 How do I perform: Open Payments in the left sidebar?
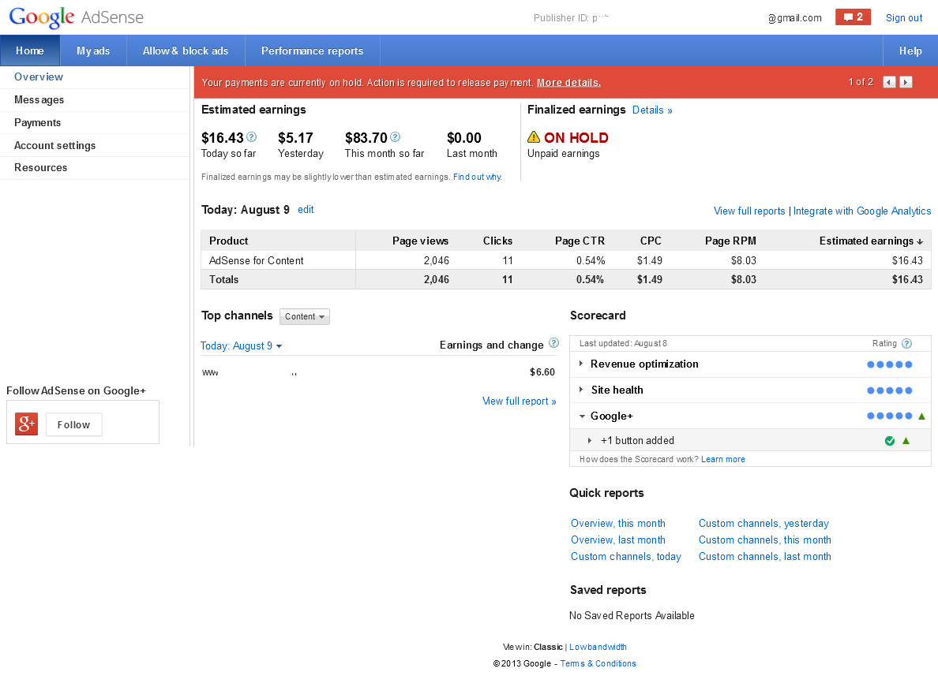pyautogui.click(x=37, y=123)
